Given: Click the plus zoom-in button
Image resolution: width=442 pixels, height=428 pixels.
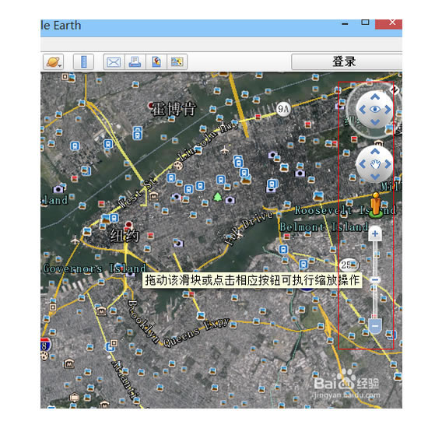Looking at the screenshot, I should (375, 233).
